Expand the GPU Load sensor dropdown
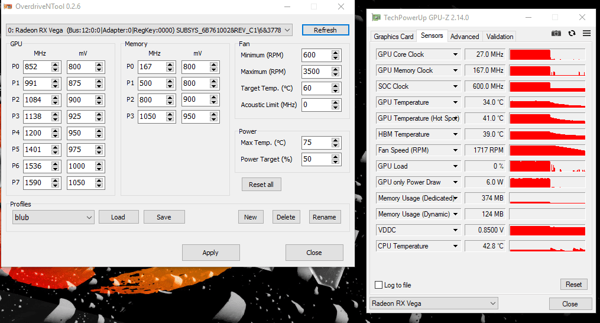 coord(455,166)
